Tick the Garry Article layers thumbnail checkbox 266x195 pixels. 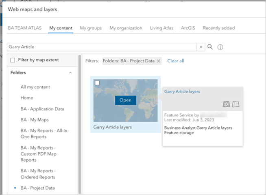click(x=97, y=83)
